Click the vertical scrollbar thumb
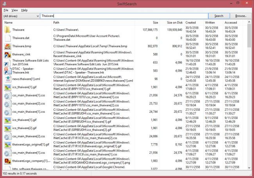Image resolution: width=254 pixels, height=178 pixels. click(249, 36)
